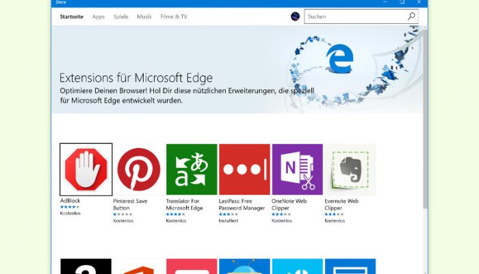This screenshot has height=274, width=479.
Task: Click the Translator For Microsoft Edge title
Action: coord(184,204)
